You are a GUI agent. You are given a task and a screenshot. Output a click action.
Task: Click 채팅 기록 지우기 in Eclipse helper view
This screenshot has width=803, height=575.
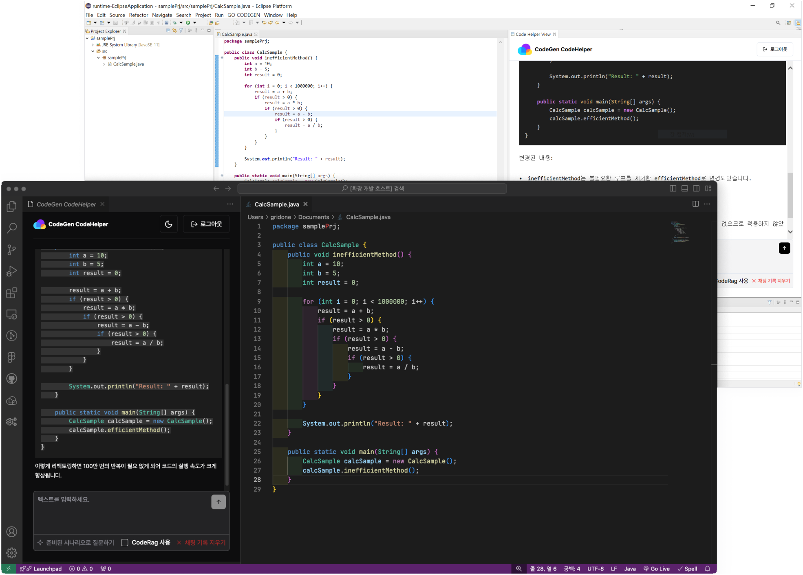(771, 281)
